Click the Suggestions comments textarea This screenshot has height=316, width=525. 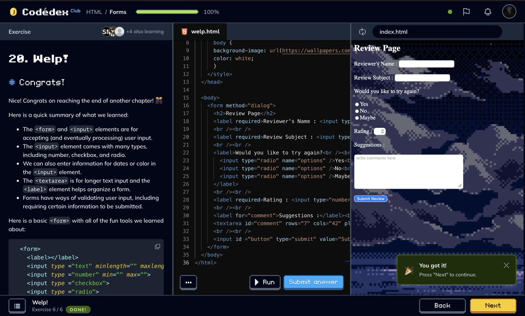pos(409,172)
